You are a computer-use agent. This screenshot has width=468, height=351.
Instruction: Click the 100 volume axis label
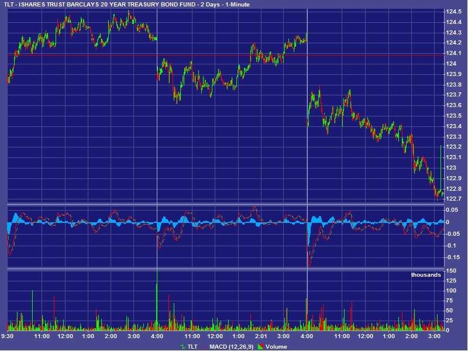(450, 290)
